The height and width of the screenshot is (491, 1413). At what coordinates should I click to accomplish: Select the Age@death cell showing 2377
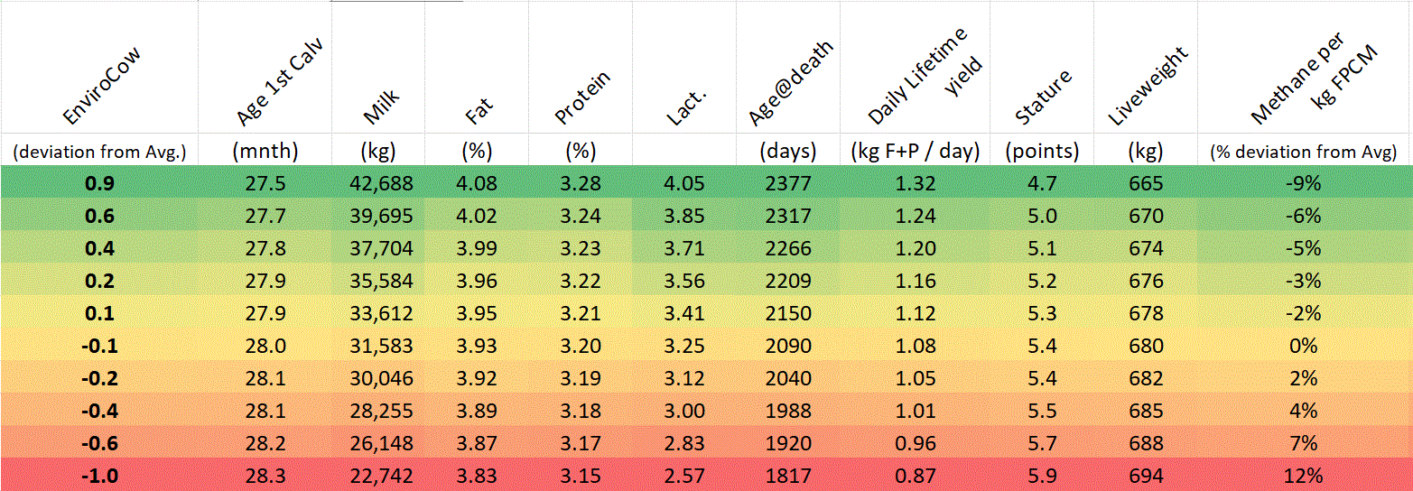click(788, 183)
